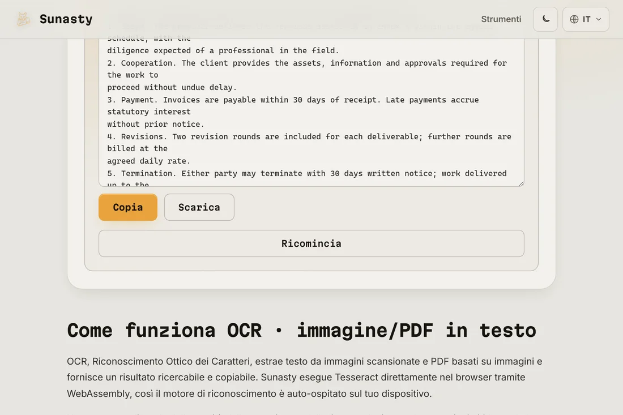Open the Strumenti menu

pos(501,19)
